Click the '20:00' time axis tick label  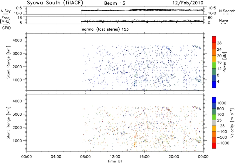[174, 157]
